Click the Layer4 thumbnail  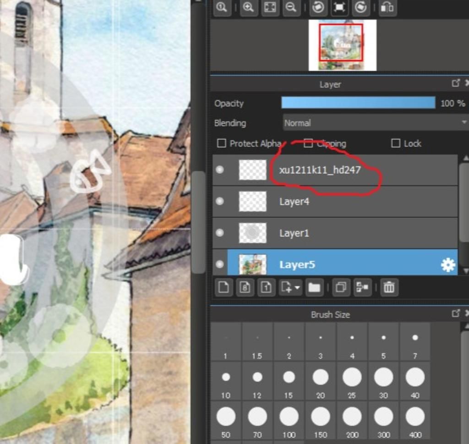point(253,201)
